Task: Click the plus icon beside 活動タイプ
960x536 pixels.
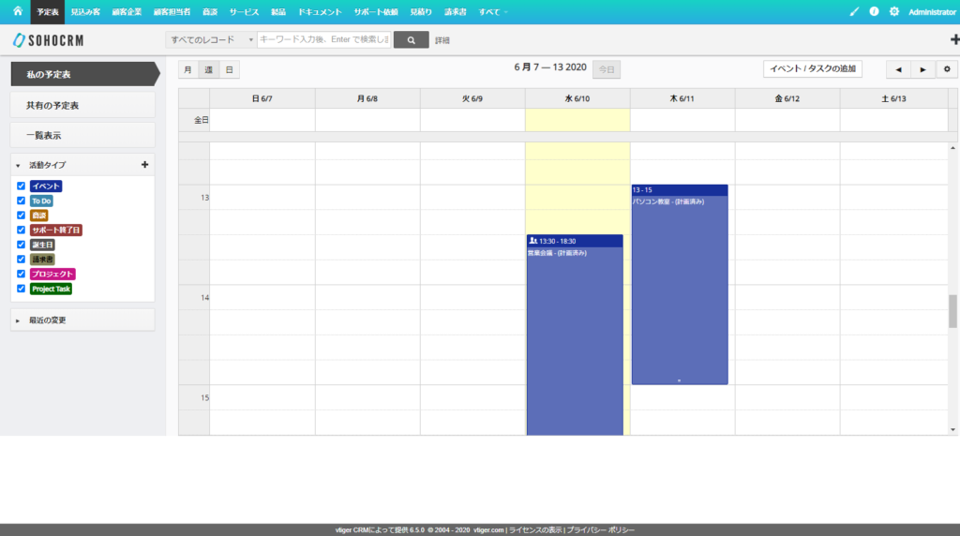Action: (144, 165)
